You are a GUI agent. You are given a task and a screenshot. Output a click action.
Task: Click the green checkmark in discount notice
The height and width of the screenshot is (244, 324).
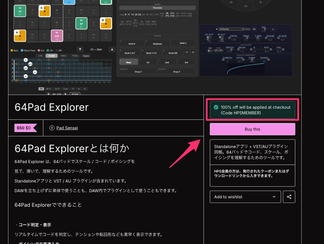(216, 107)
